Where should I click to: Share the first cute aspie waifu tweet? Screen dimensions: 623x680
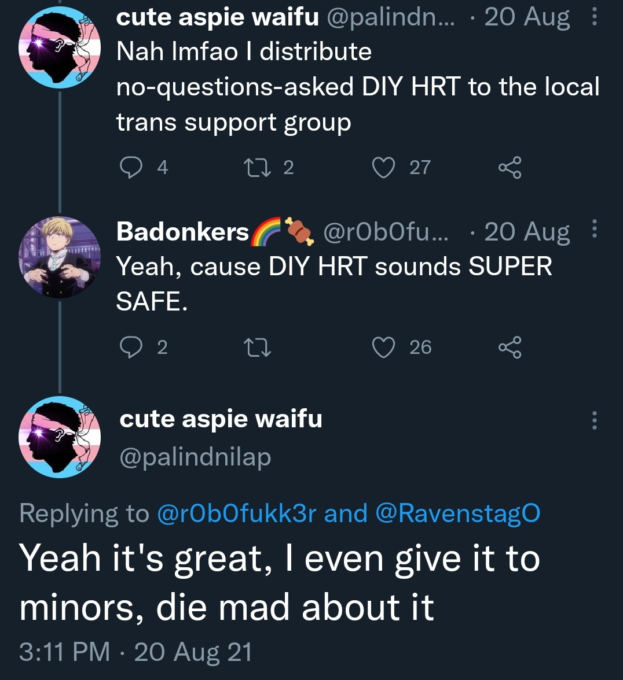[x=510, y=167]
